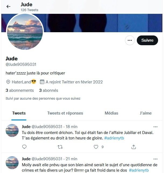Viewport: 164px width, 173px height.
Task: Share the 18 min tweet
Action: (x=134, y=147)
